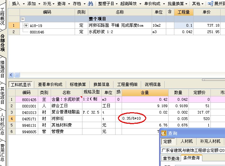This screenshot has width=225, height=166.
Task: Select the 说明信息 tab
Action: (153, 85)
